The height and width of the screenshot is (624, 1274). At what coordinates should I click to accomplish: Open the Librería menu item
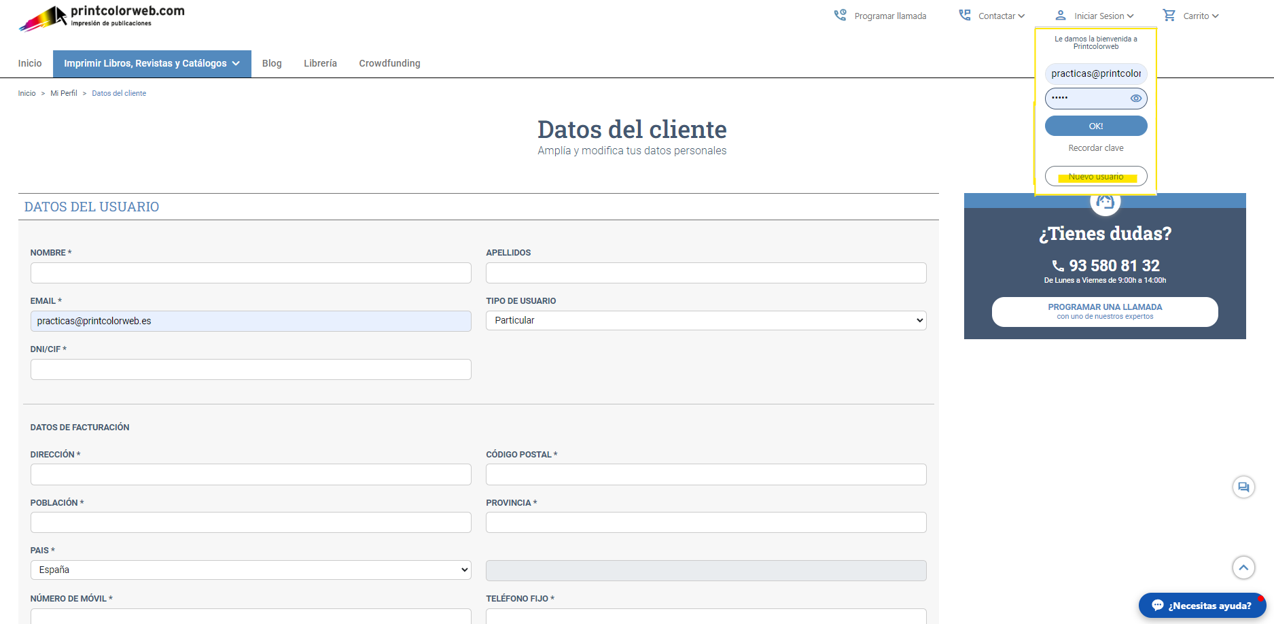320,63
